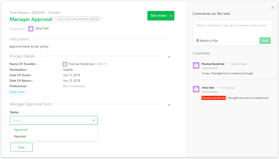This screenshot has height=159, width=279.
Task: Click the FACILITIES AND ADMIN-000589 tag
Action: pyautogui.click(x=78, y=19)
